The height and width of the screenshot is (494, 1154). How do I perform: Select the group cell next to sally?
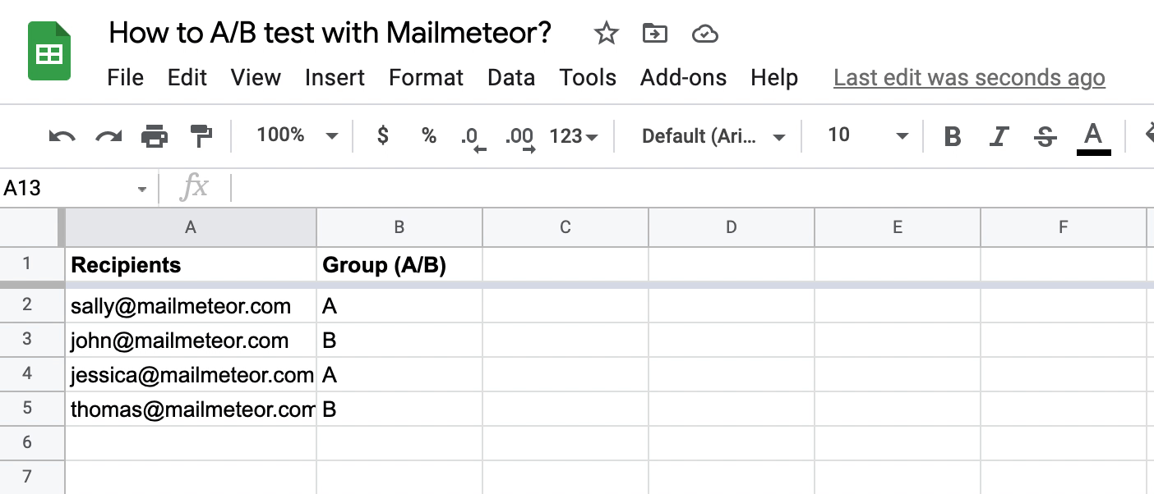coord(399,306)
